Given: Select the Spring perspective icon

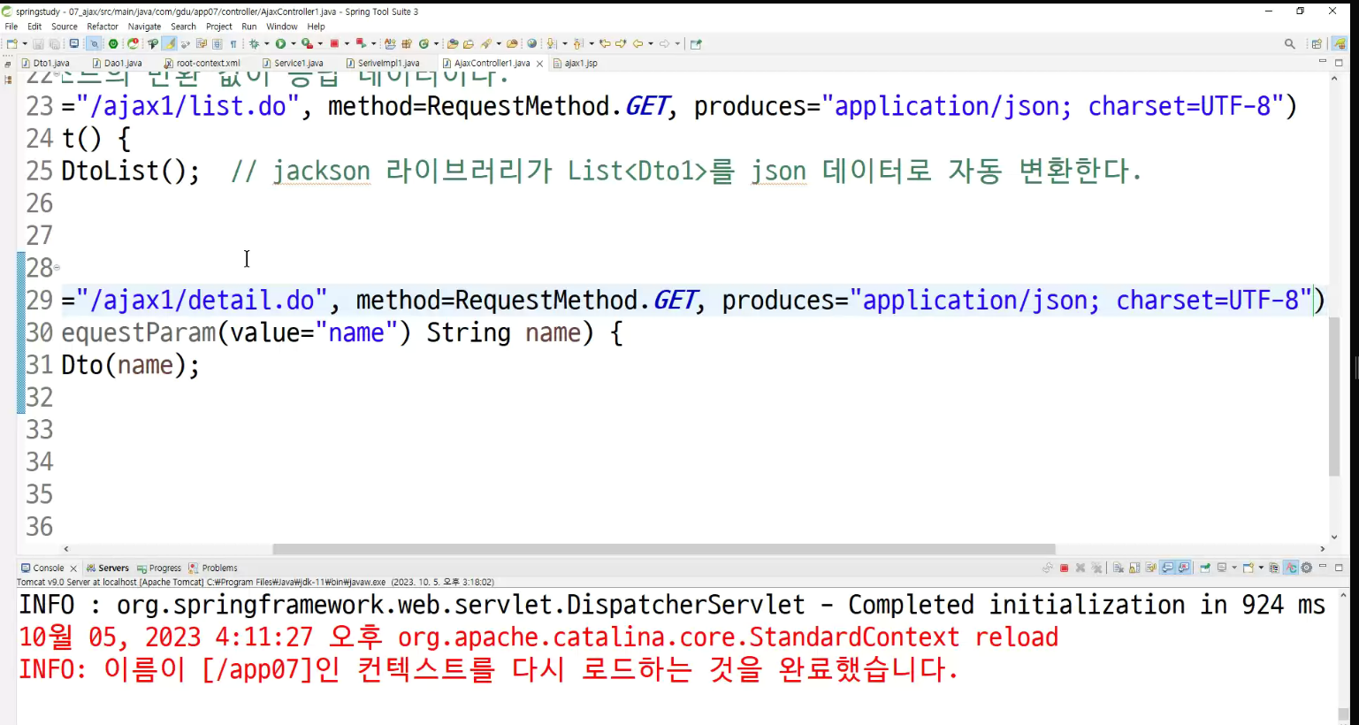Looking at the screenshot, I should pos(1340,43).
